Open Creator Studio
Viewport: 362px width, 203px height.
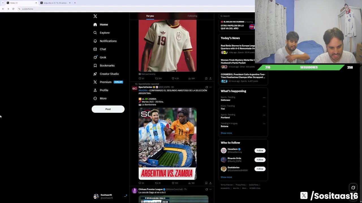[106, 74]
